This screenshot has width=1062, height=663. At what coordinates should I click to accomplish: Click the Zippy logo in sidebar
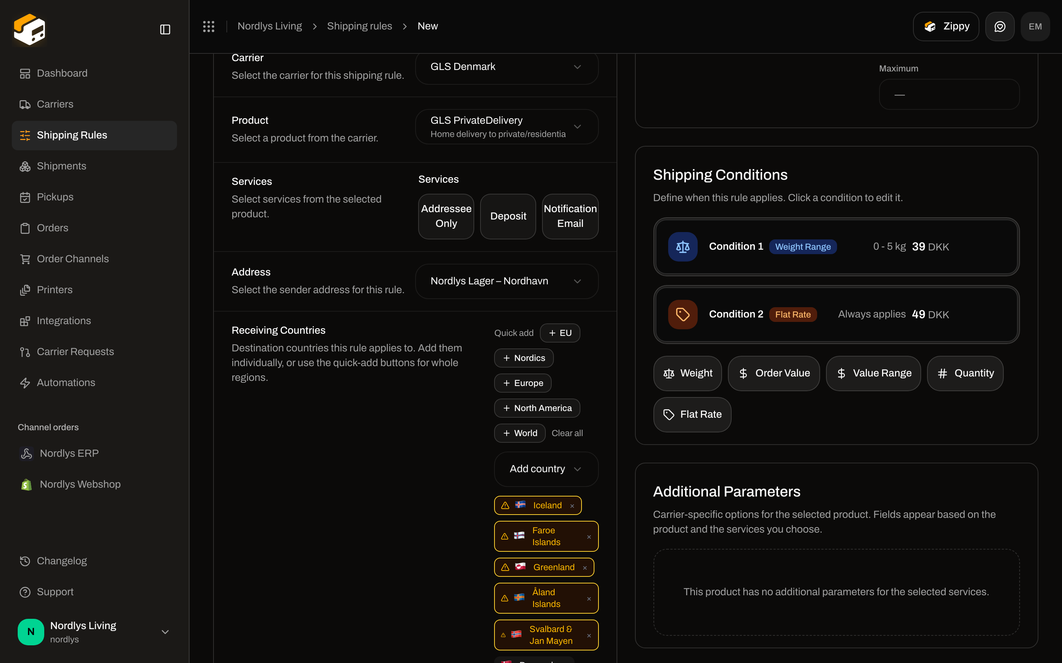click(x=29, y=29)
